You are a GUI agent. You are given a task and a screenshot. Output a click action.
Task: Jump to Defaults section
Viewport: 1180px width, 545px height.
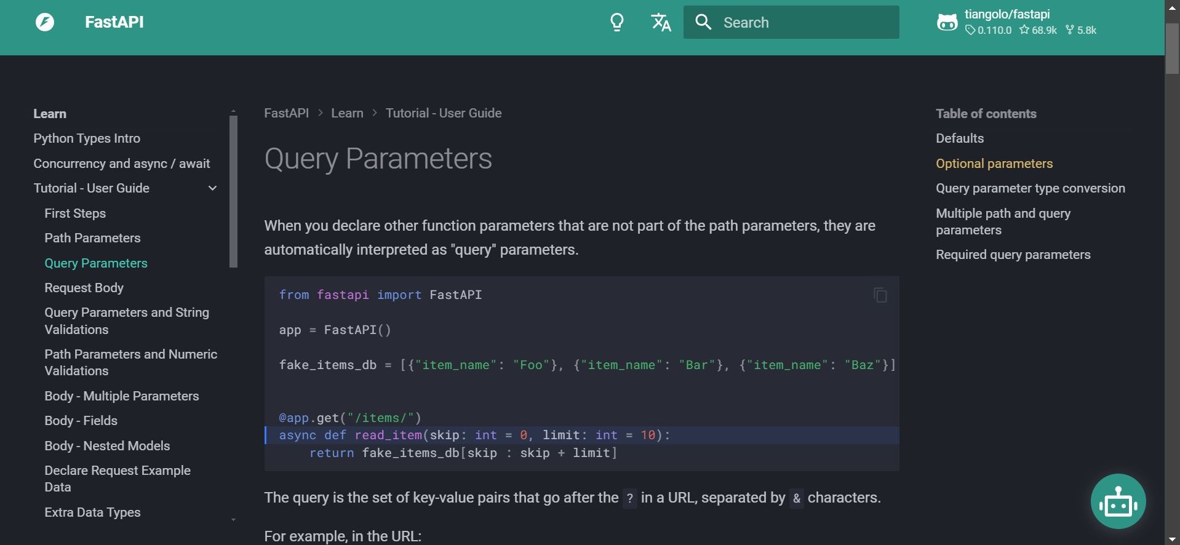pyautogui.click(x=960, y=138)
